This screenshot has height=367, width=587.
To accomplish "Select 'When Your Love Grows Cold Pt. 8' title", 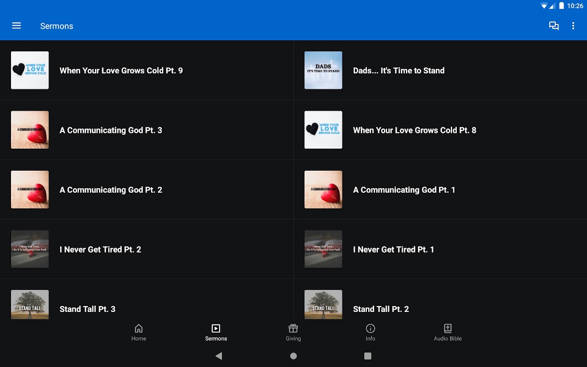I will click(x=415, y=130).
